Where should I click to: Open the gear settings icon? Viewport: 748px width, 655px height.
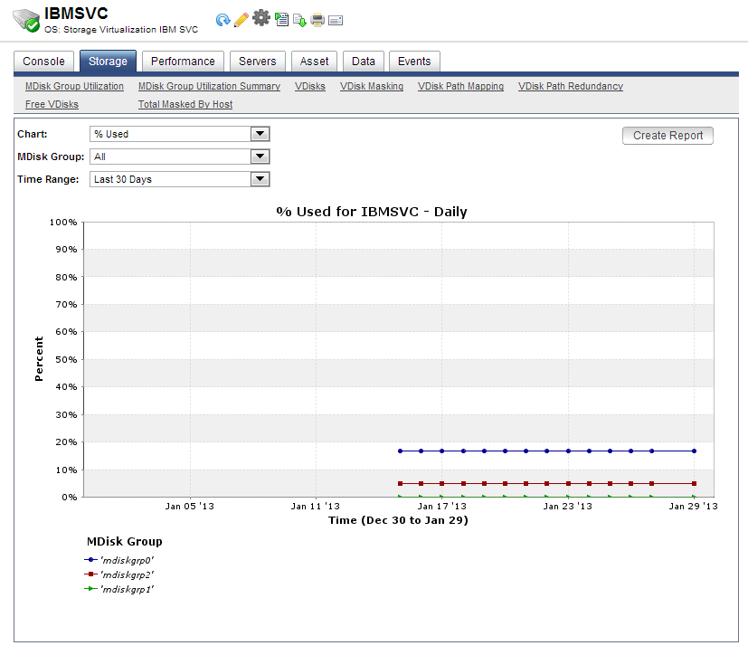pos(261,18)
